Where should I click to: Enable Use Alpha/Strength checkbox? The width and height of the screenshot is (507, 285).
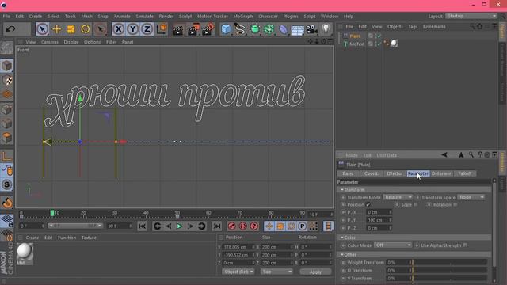(465, 245)
